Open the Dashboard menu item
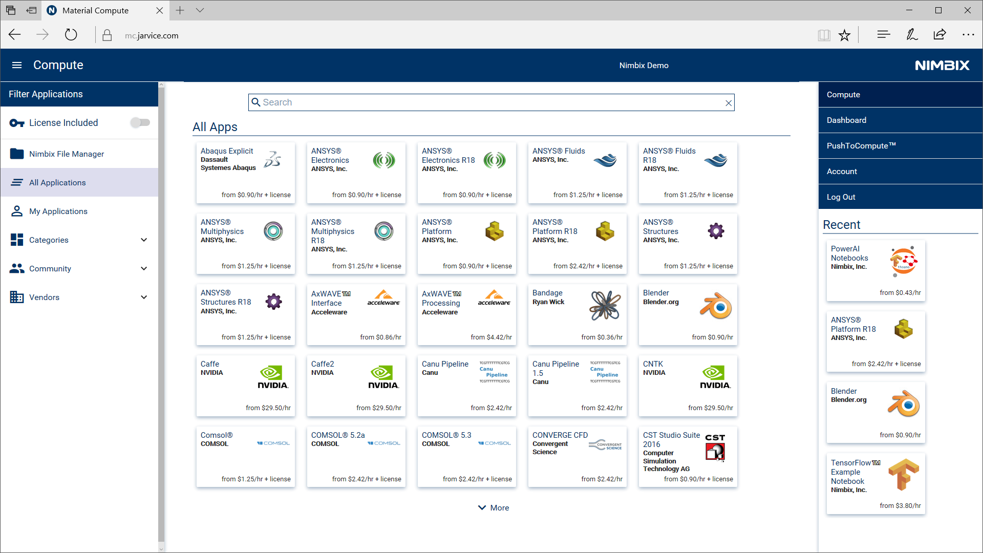Viewport: 983px width, 553px height. [x=900, y=120]
